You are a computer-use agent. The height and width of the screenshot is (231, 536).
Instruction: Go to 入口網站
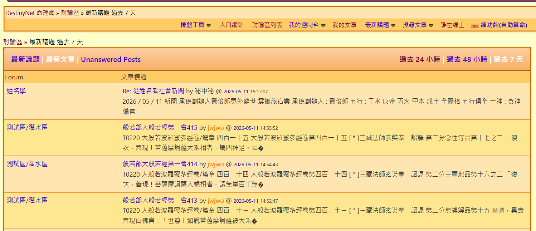(x=232, y=25)
